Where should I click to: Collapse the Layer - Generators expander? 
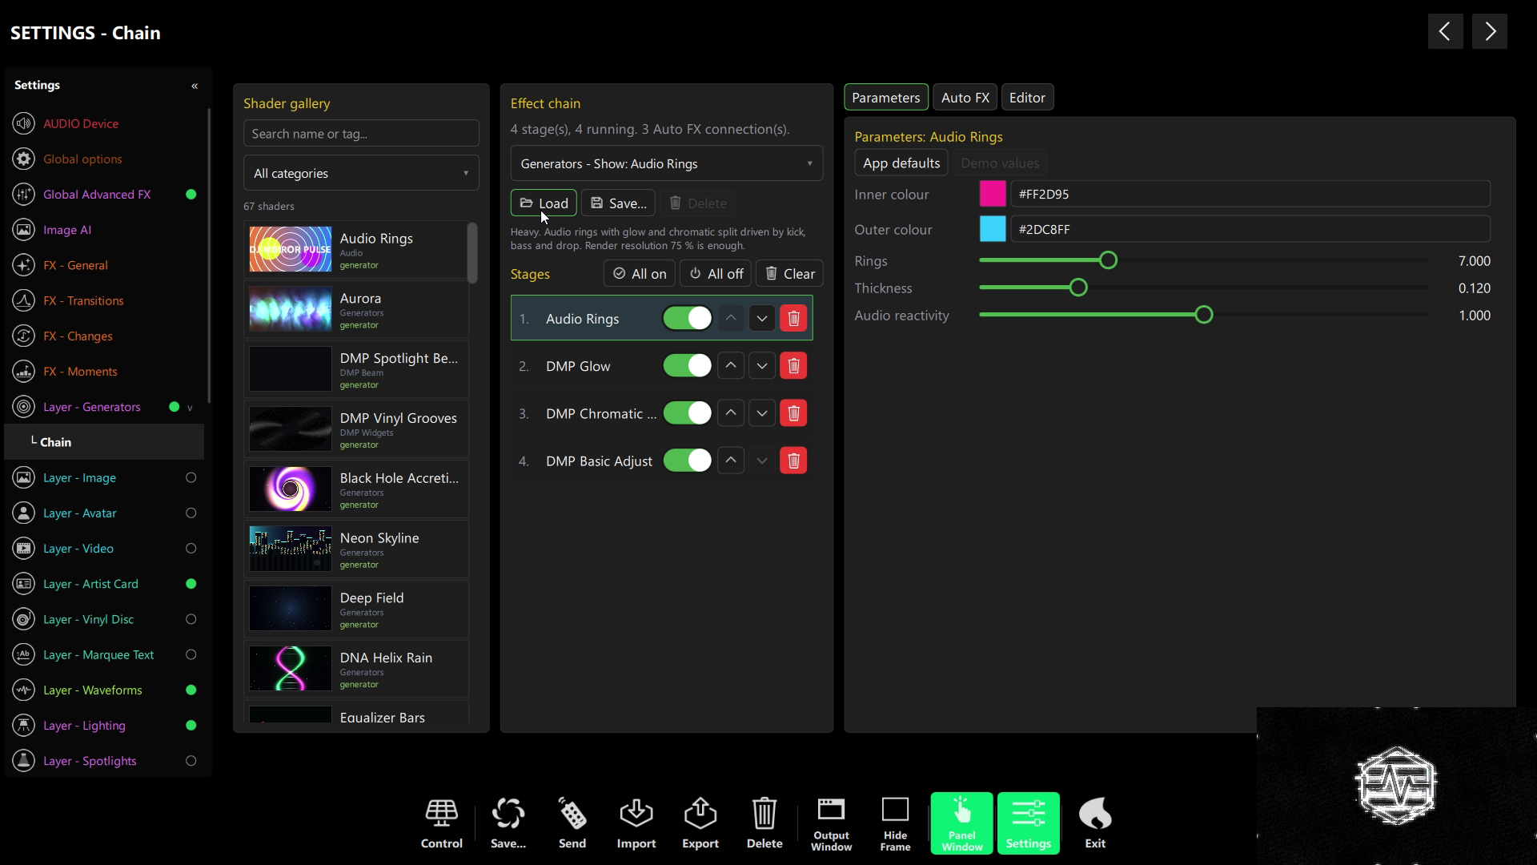190,408
